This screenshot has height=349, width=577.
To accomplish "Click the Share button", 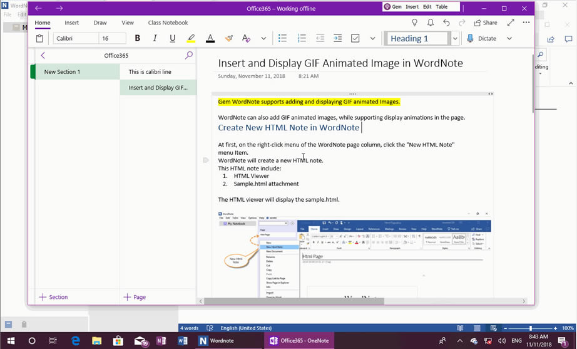I will [x=486, y=23].
